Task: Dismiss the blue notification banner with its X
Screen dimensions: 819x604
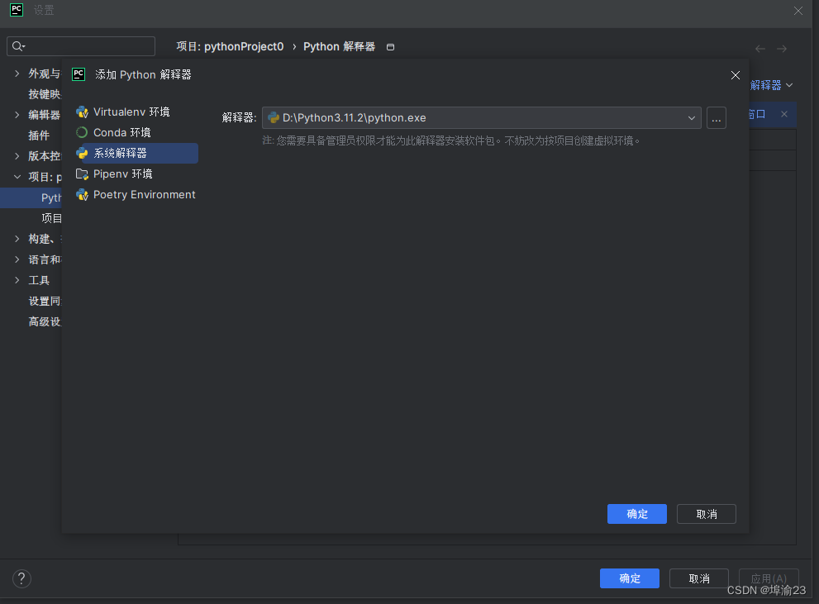Action: (x=784, y=114)
